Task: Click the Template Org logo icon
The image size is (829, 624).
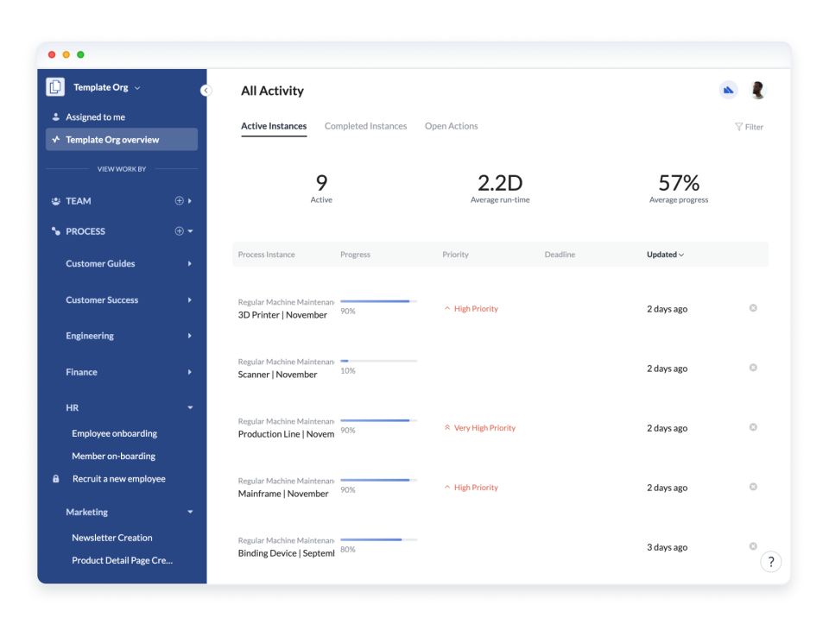Action: pyautogui.click(x=55, y=86)
